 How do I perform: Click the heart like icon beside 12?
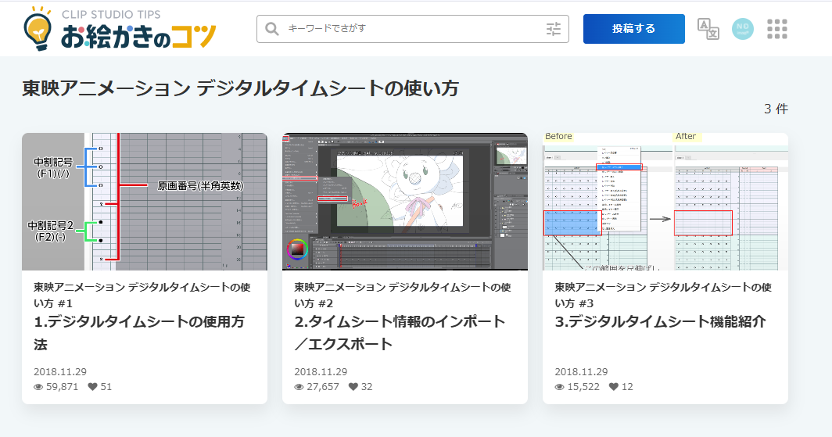click(x=613, y=387)
